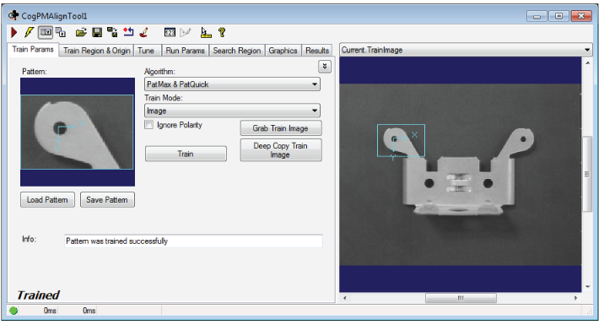Image resolution: width=604 pixels, height=325 pixels.
Task: Click the 'Train Mode:' label
Action: coord(164,98)
